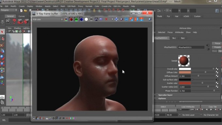Click Scatter radius slider handle

pos(208,86)
